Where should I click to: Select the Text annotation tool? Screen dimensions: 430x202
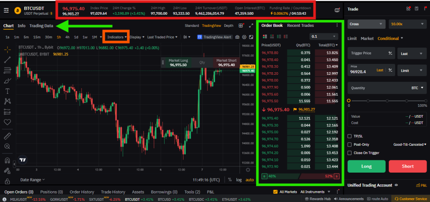[x=8, y=91]
